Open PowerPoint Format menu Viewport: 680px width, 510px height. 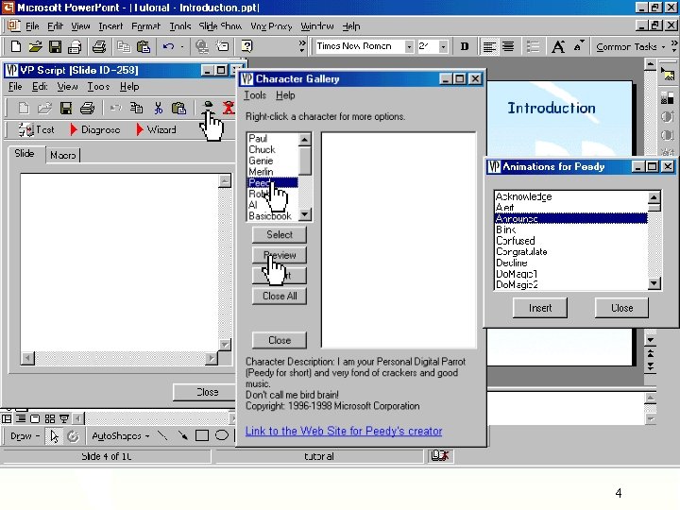point(145,26)
